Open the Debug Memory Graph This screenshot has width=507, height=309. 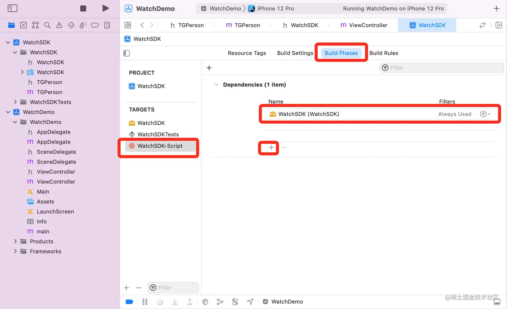(x=220, y=302)
